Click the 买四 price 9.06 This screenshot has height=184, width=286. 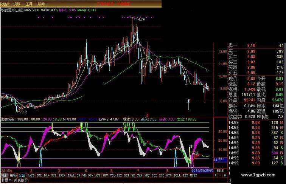click(x=251, y=67)
